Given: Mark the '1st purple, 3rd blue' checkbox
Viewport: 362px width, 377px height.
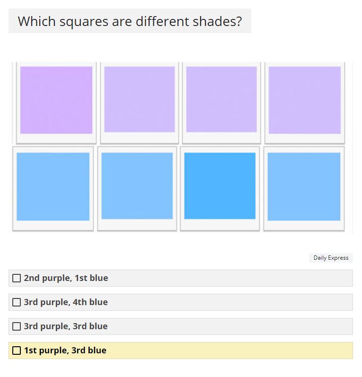Looking at the screenshot, I should pyautogui.click(x=17, y=351).
